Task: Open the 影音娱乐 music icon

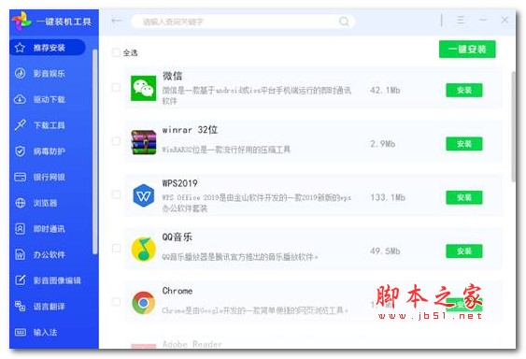Action: coord(21,73)
